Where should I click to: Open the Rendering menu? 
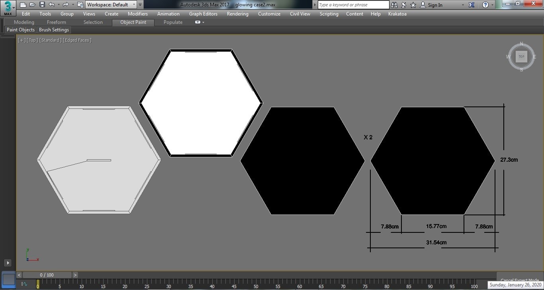coord(238,14)
